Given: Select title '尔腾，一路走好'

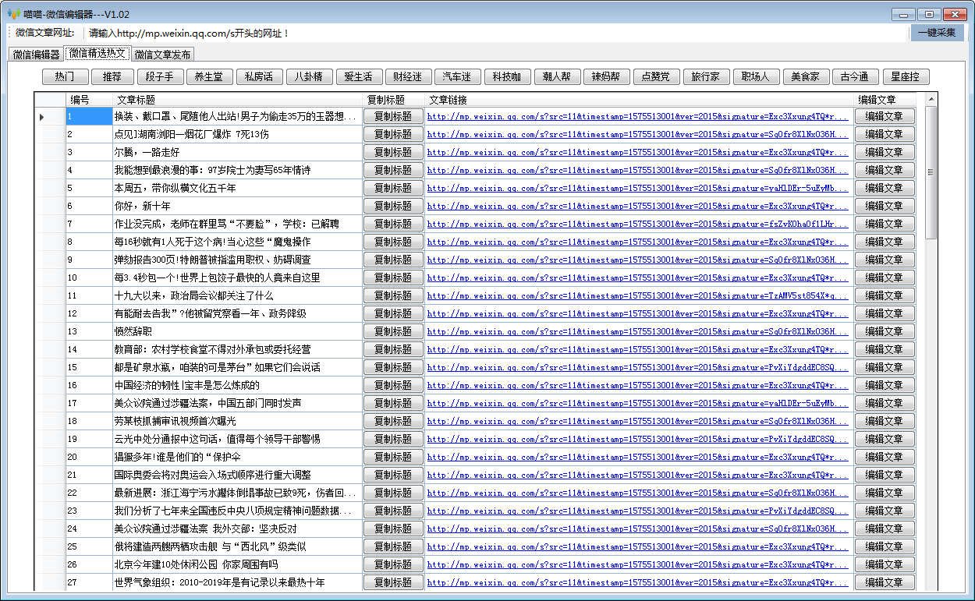Looking at the screenshot, I should [x=147, y=152].
